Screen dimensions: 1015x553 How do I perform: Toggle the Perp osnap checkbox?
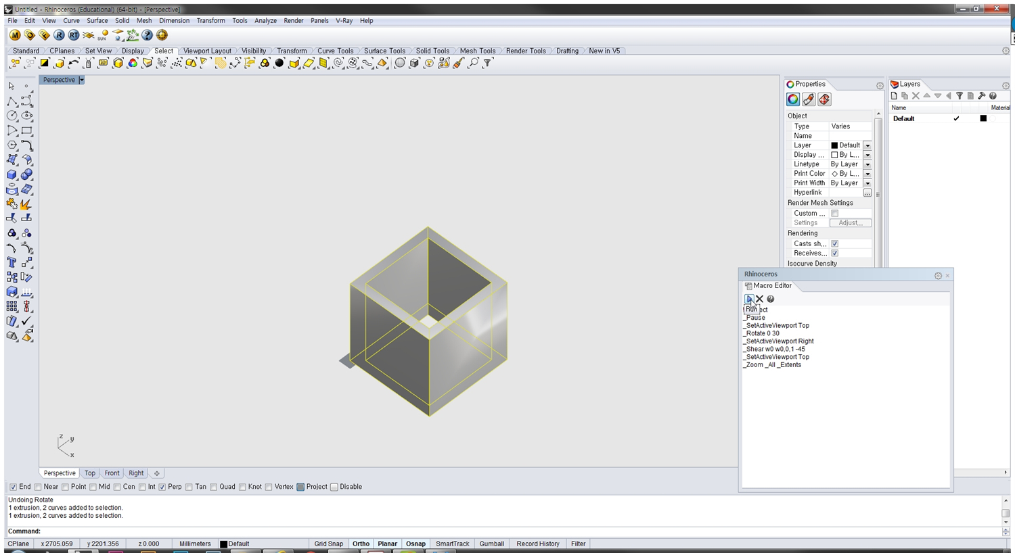point(162,487)
